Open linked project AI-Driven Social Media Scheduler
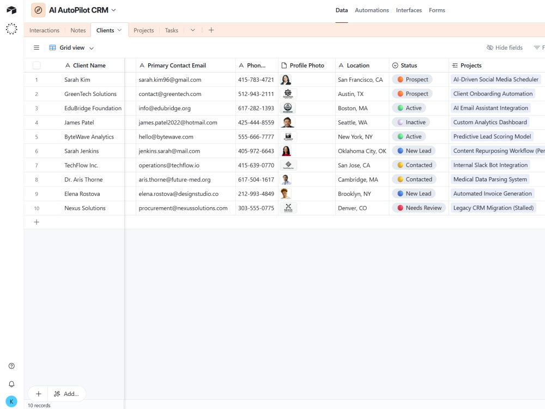Screen dimensions: 545x409 tap(495, 80)
